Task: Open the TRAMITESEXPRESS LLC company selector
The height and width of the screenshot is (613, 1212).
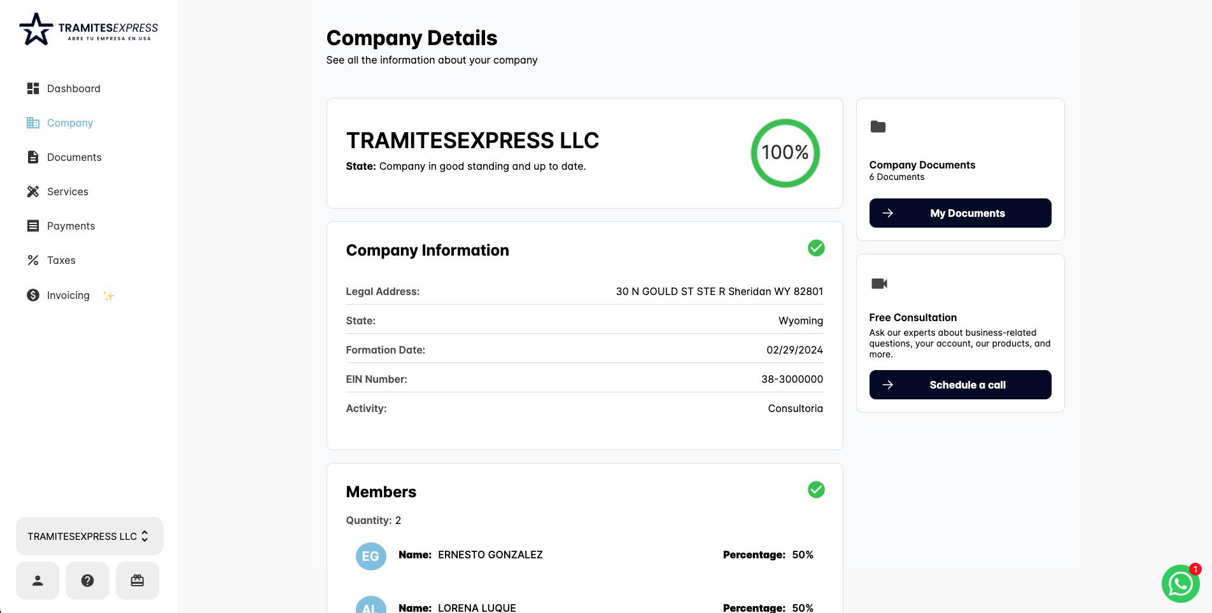Action: 90,536
